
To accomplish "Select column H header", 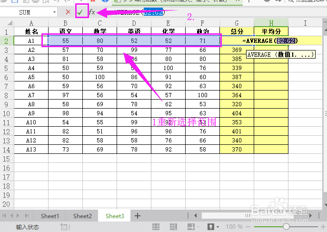I will pyautogui.click(x=271, y=23).
